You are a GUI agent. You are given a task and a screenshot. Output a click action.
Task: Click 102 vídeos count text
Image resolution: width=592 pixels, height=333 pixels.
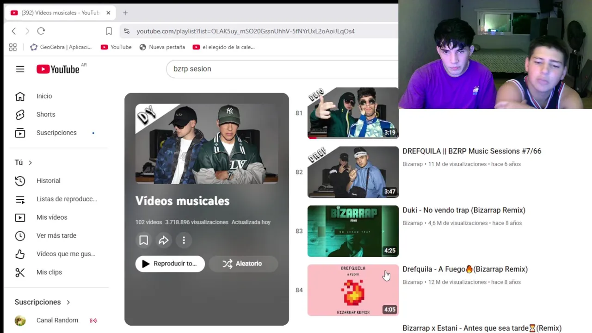pyautogui.click(x=148, y=222)
